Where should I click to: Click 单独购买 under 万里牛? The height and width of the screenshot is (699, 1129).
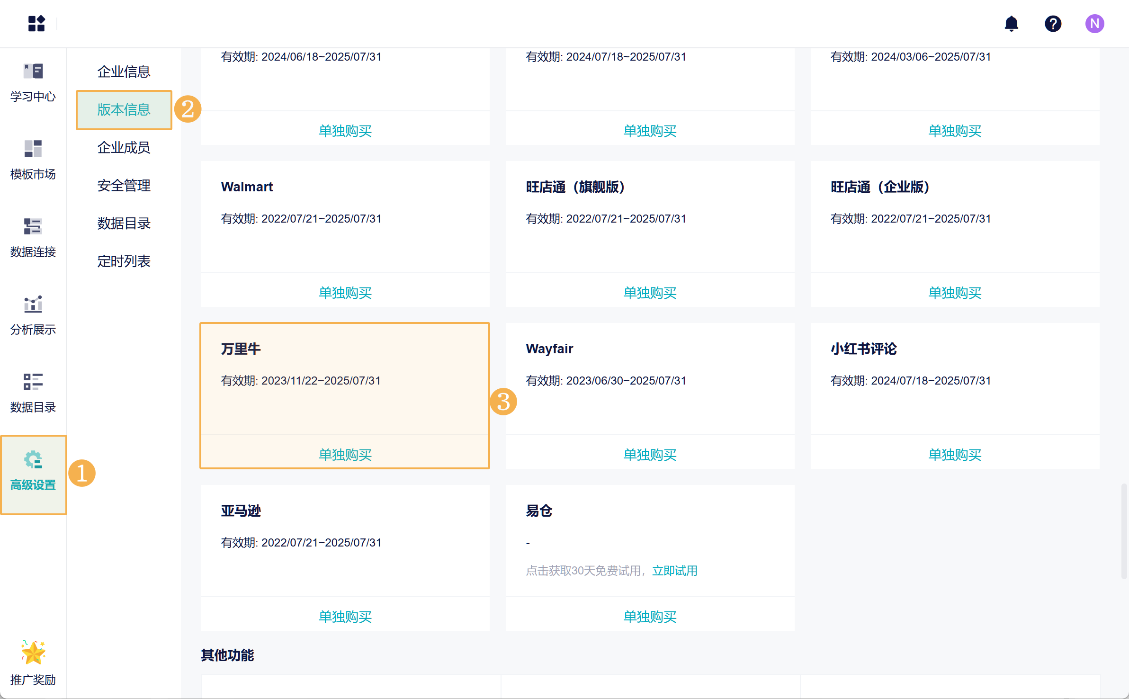[345, 455]
